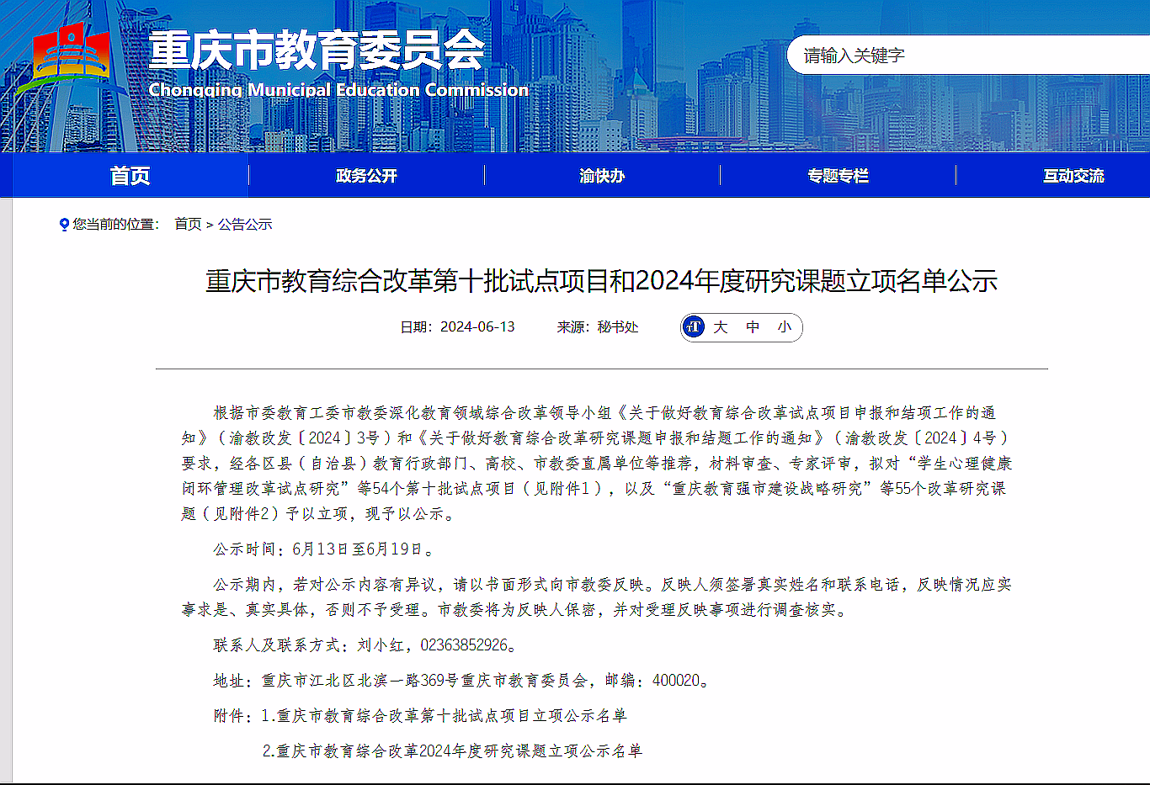Open the 渝快办 navigation menu
The image size is (1150, 785).
[602, 176]
